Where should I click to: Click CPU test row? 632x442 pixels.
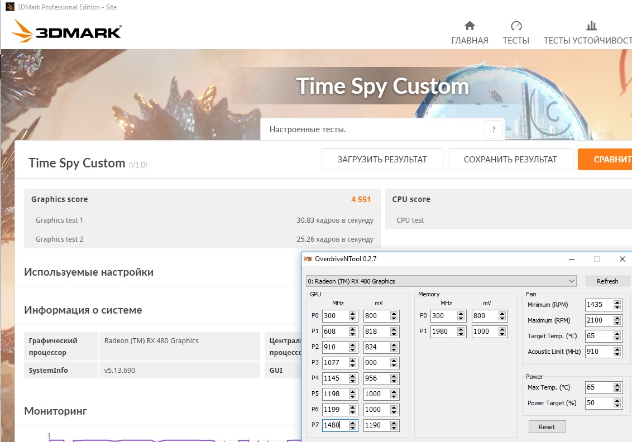(509, 220)
